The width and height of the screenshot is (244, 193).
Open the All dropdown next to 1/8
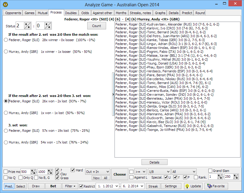click(x=184, y=172)
